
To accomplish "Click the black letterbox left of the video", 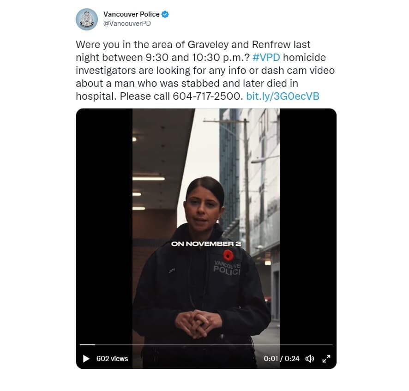I will (104, 222).
